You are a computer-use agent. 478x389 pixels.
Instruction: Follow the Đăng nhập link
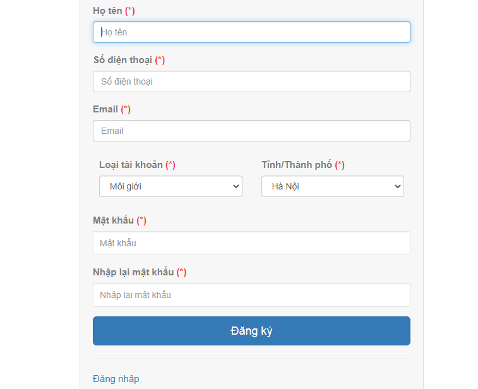116,379
